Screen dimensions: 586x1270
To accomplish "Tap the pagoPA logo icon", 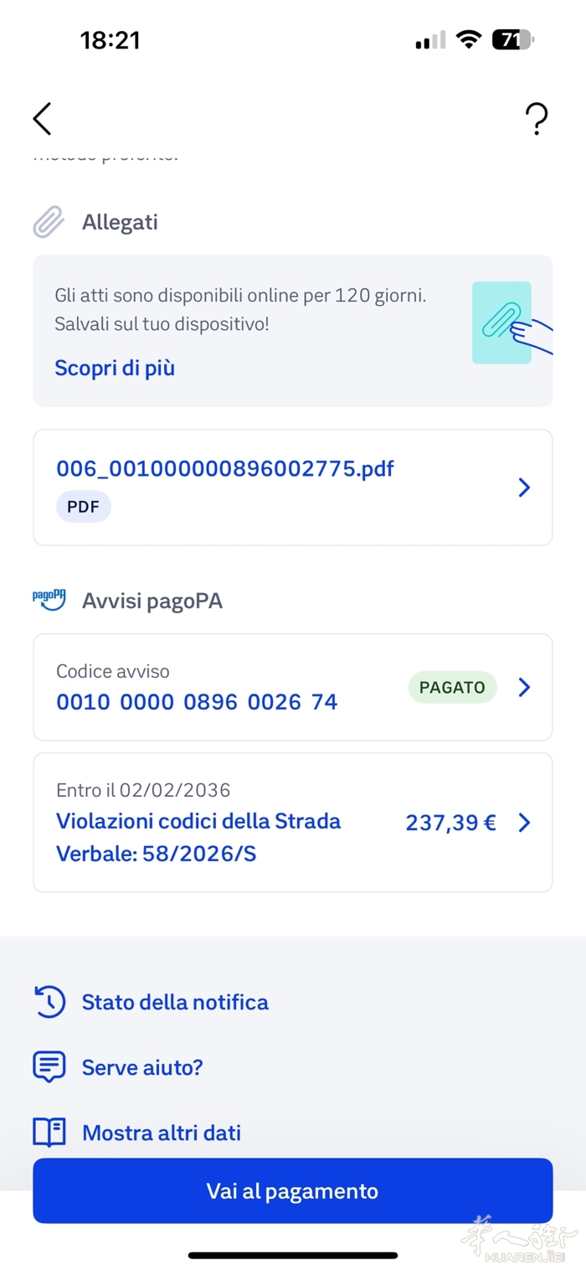I will (x=49, y=600).
